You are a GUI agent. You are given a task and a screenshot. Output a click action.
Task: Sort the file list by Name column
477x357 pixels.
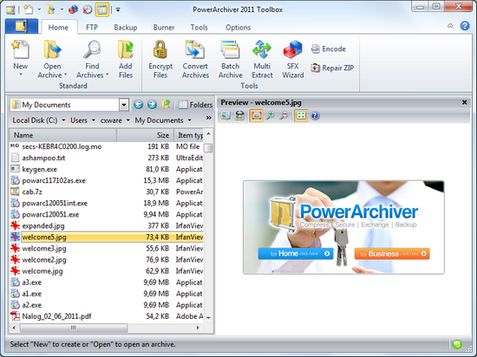coord(62,135)
